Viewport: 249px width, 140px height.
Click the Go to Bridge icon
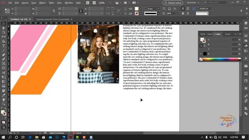click(88, 3)
